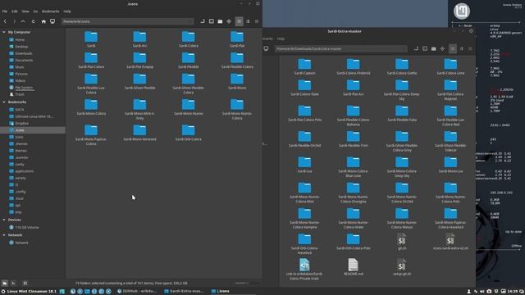Switch .icons window to icon view
The width and height of the screenshot is (525, 295).
[239, 21]
